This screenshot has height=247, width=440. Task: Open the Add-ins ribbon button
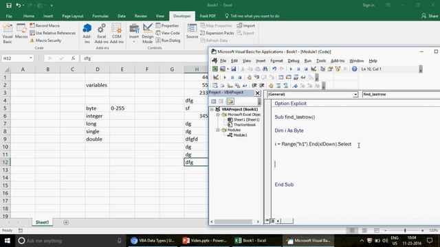(87, 34)
